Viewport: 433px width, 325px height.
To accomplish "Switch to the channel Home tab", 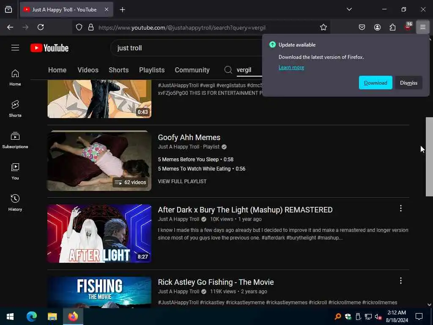I will tap(57, 70).
